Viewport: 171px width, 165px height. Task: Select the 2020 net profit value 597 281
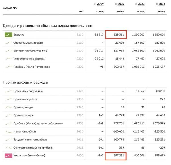click(119, 156)
